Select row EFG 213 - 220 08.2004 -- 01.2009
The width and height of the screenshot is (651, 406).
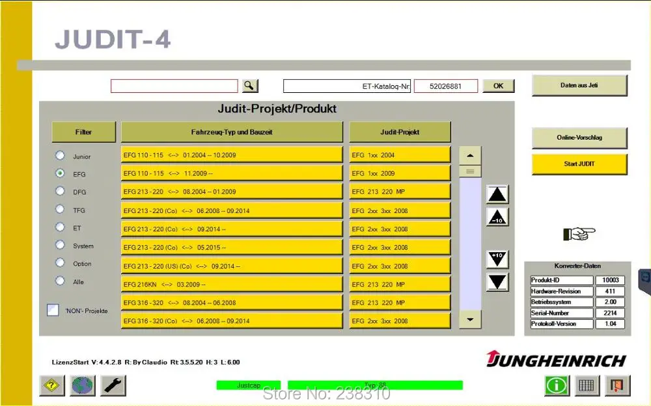click(232, 192)
